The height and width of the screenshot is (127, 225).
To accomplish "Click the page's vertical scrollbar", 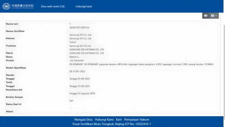I will [224, 72].
